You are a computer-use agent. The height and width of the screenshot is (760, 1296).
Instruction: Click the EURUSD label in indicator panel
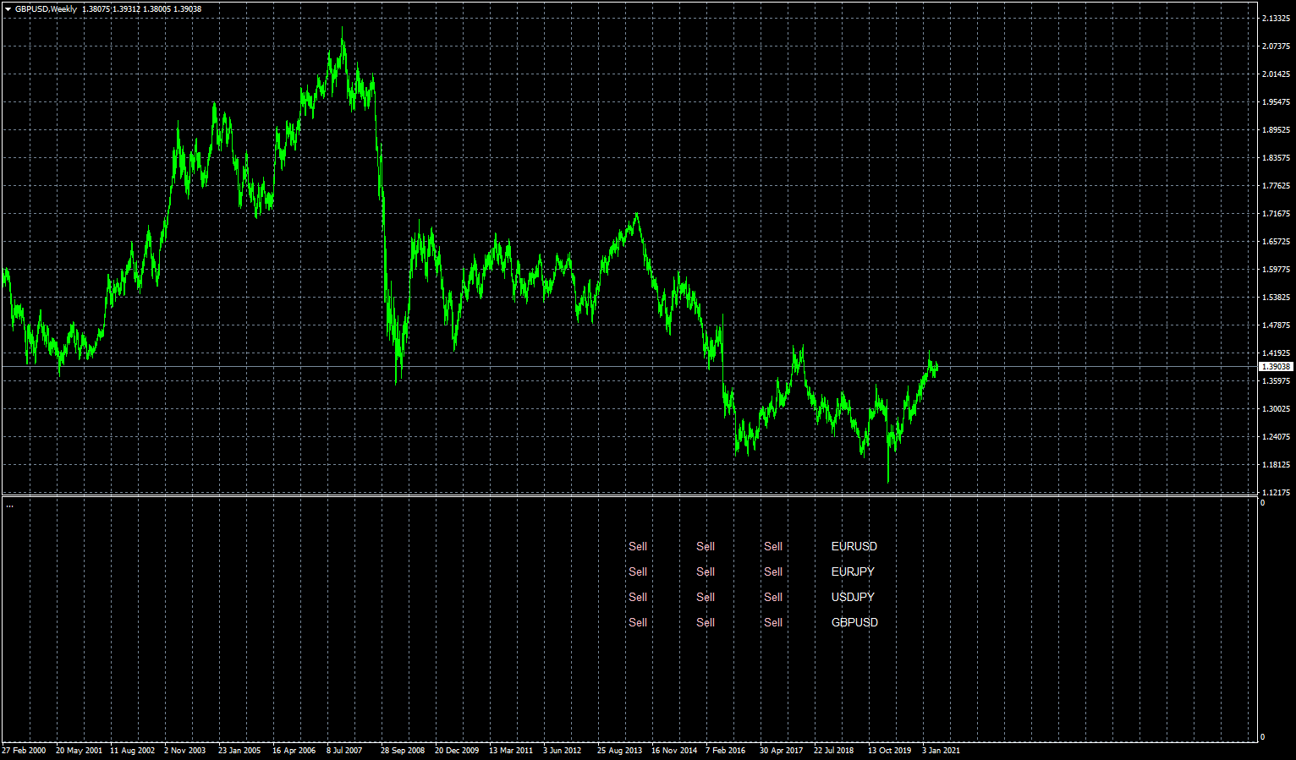854,546
